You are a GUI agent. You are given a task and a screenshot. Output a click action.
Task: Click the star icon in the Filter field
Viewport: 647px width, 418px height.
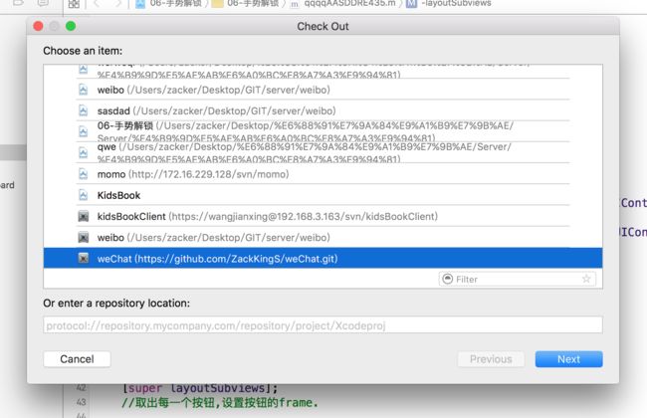coord(586,279)
